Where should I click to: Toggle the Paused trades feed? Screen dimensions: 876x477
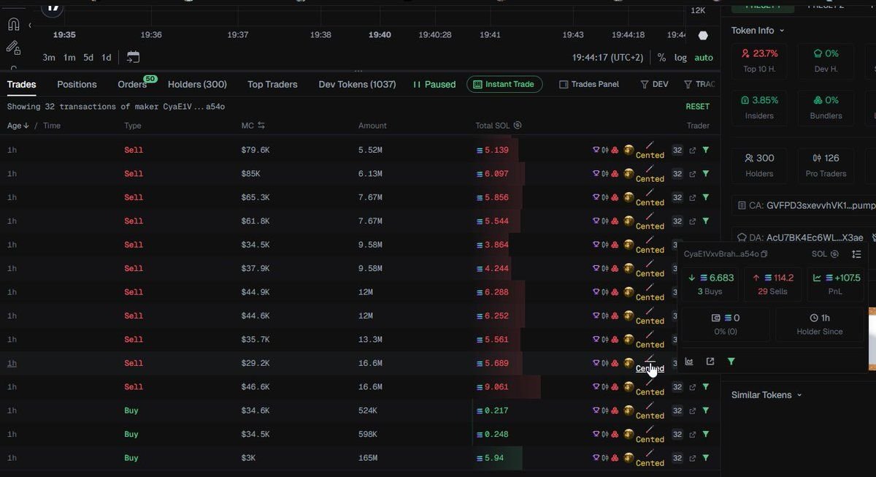coord(434,84)
